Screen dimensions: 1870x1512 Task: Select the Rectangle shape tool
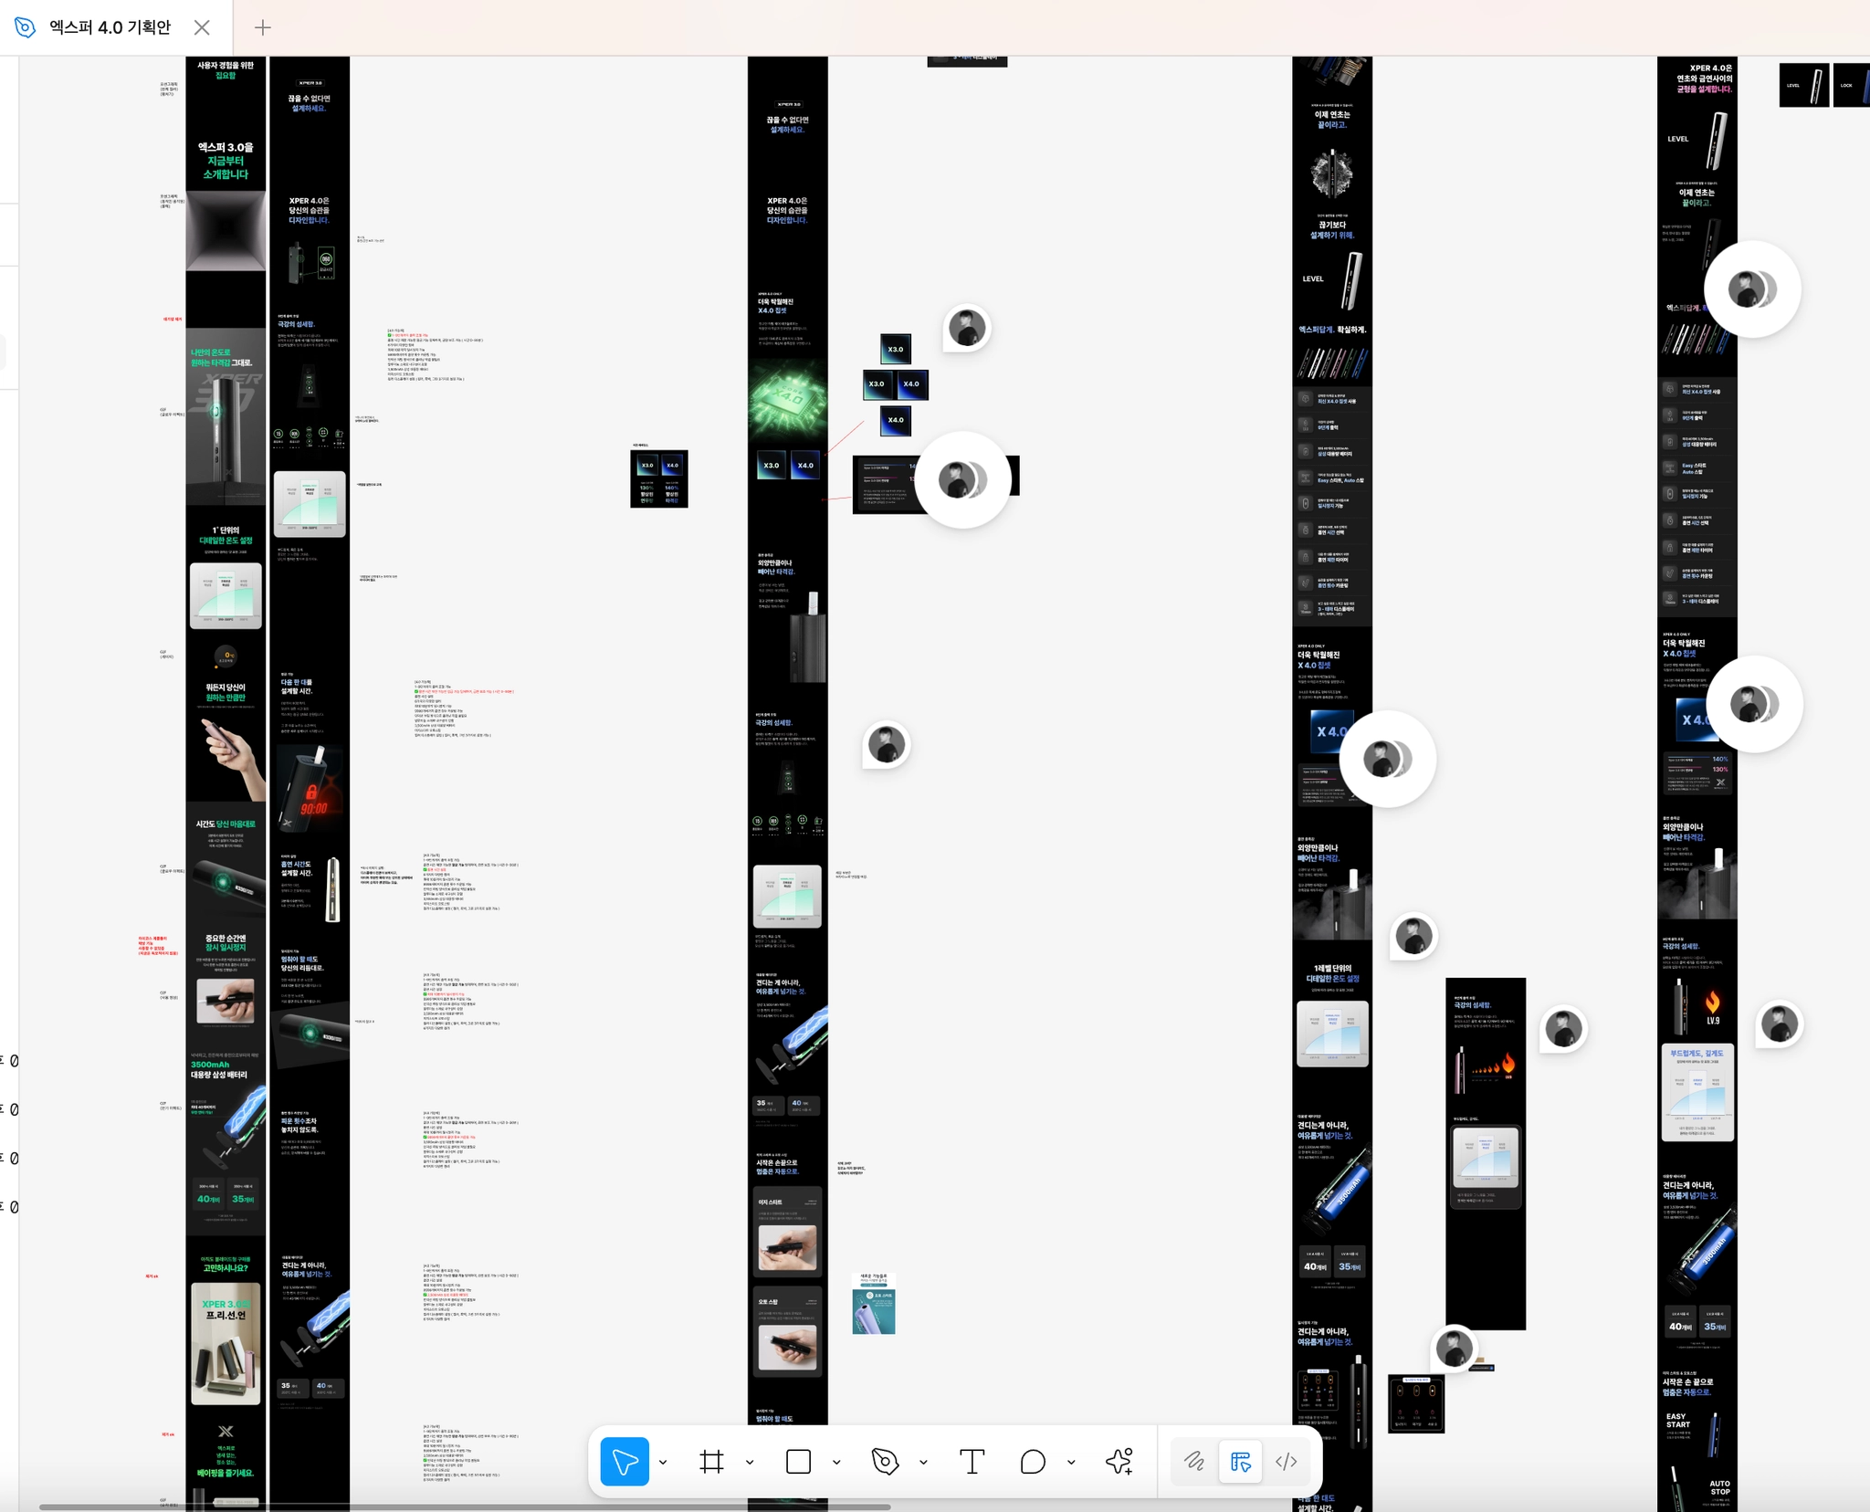pos(798,1462)
